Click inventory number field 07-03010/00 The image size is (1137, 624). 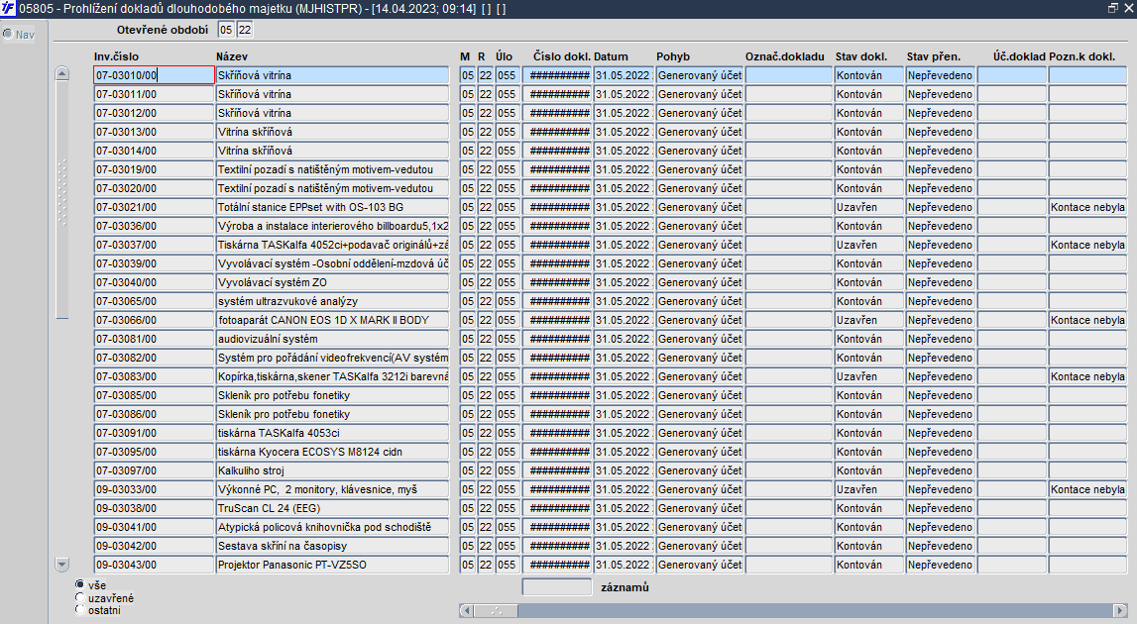click(154, 74)
